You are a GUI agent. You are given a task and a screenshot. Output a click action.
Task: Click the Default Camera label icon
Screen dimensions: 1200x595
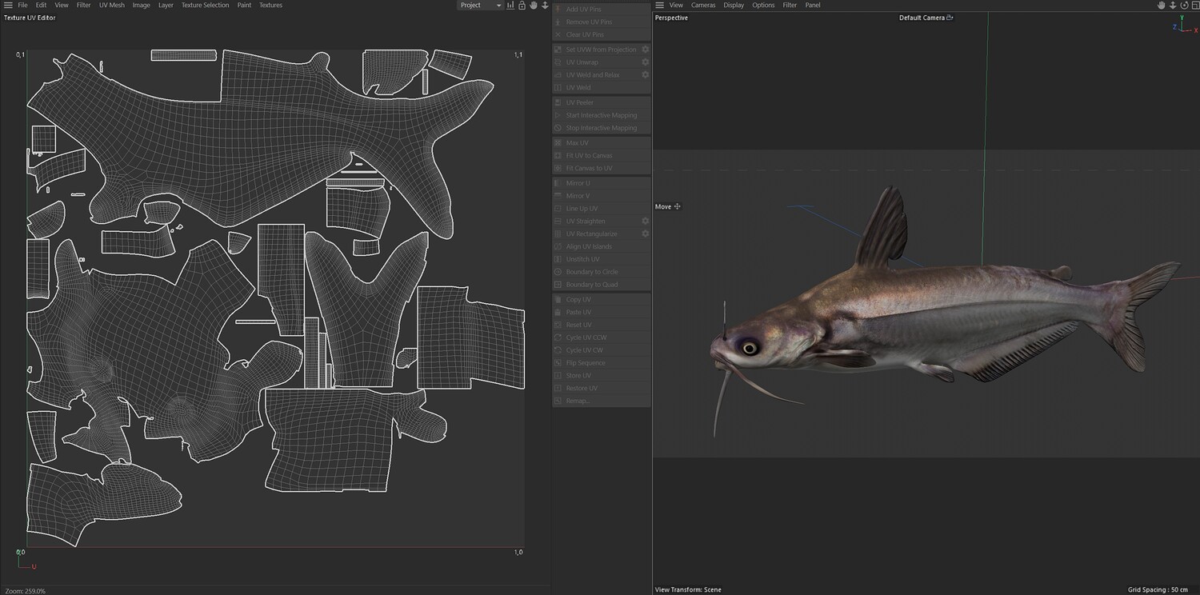click(950, 18)
